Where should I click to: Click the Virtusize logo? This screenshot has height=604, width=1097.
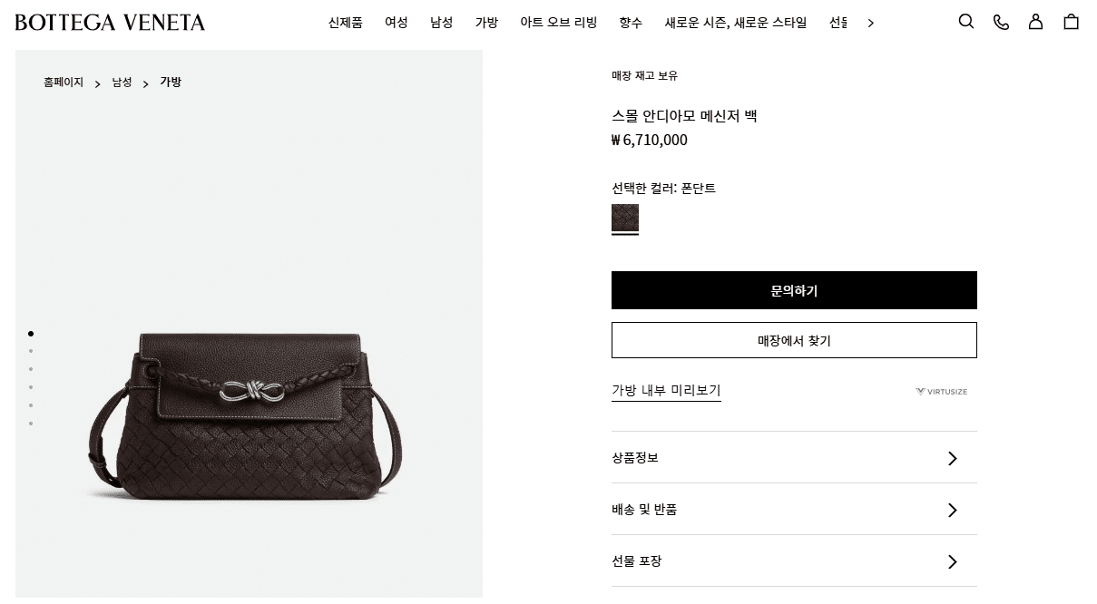tap(941, 392)
